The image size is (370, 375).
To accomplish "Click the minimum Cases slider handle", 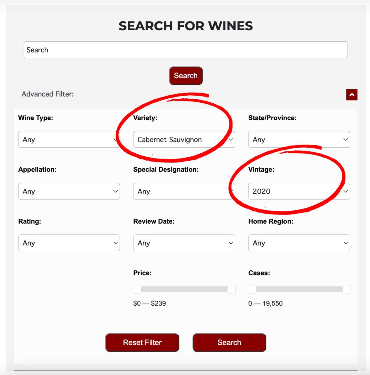I will [x=251, y=289].
